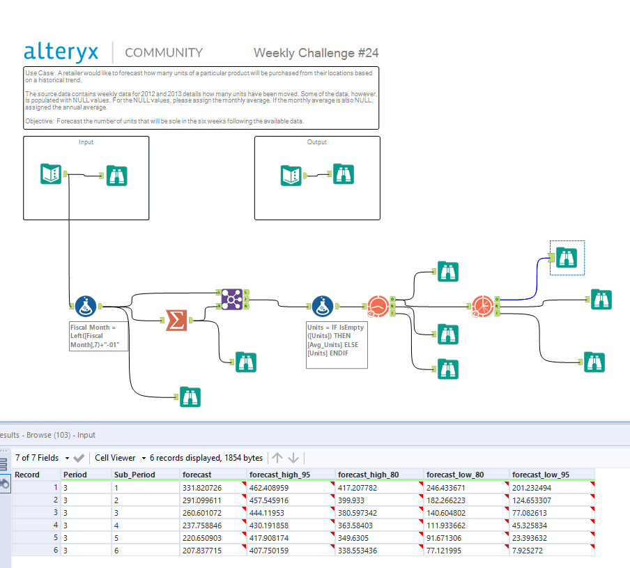Select cell 246.433671
630x568 pixels.
click(x=466, y=488)
